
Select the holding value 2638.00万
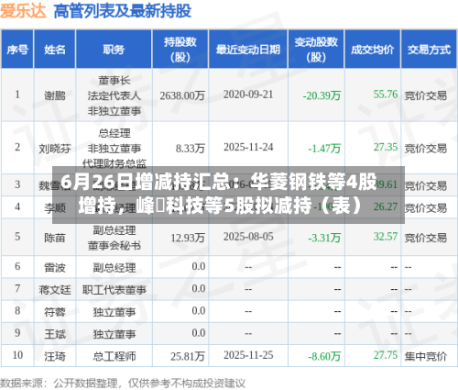click(x=182, y=95)
